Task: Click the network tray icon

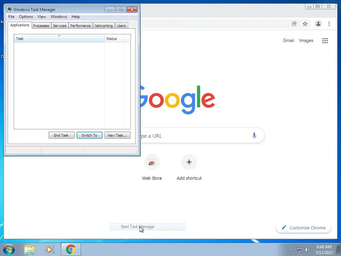Action: 299,250
